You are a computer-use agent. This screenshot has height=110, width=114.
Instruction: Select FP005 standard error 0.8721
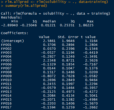point(68,60)
